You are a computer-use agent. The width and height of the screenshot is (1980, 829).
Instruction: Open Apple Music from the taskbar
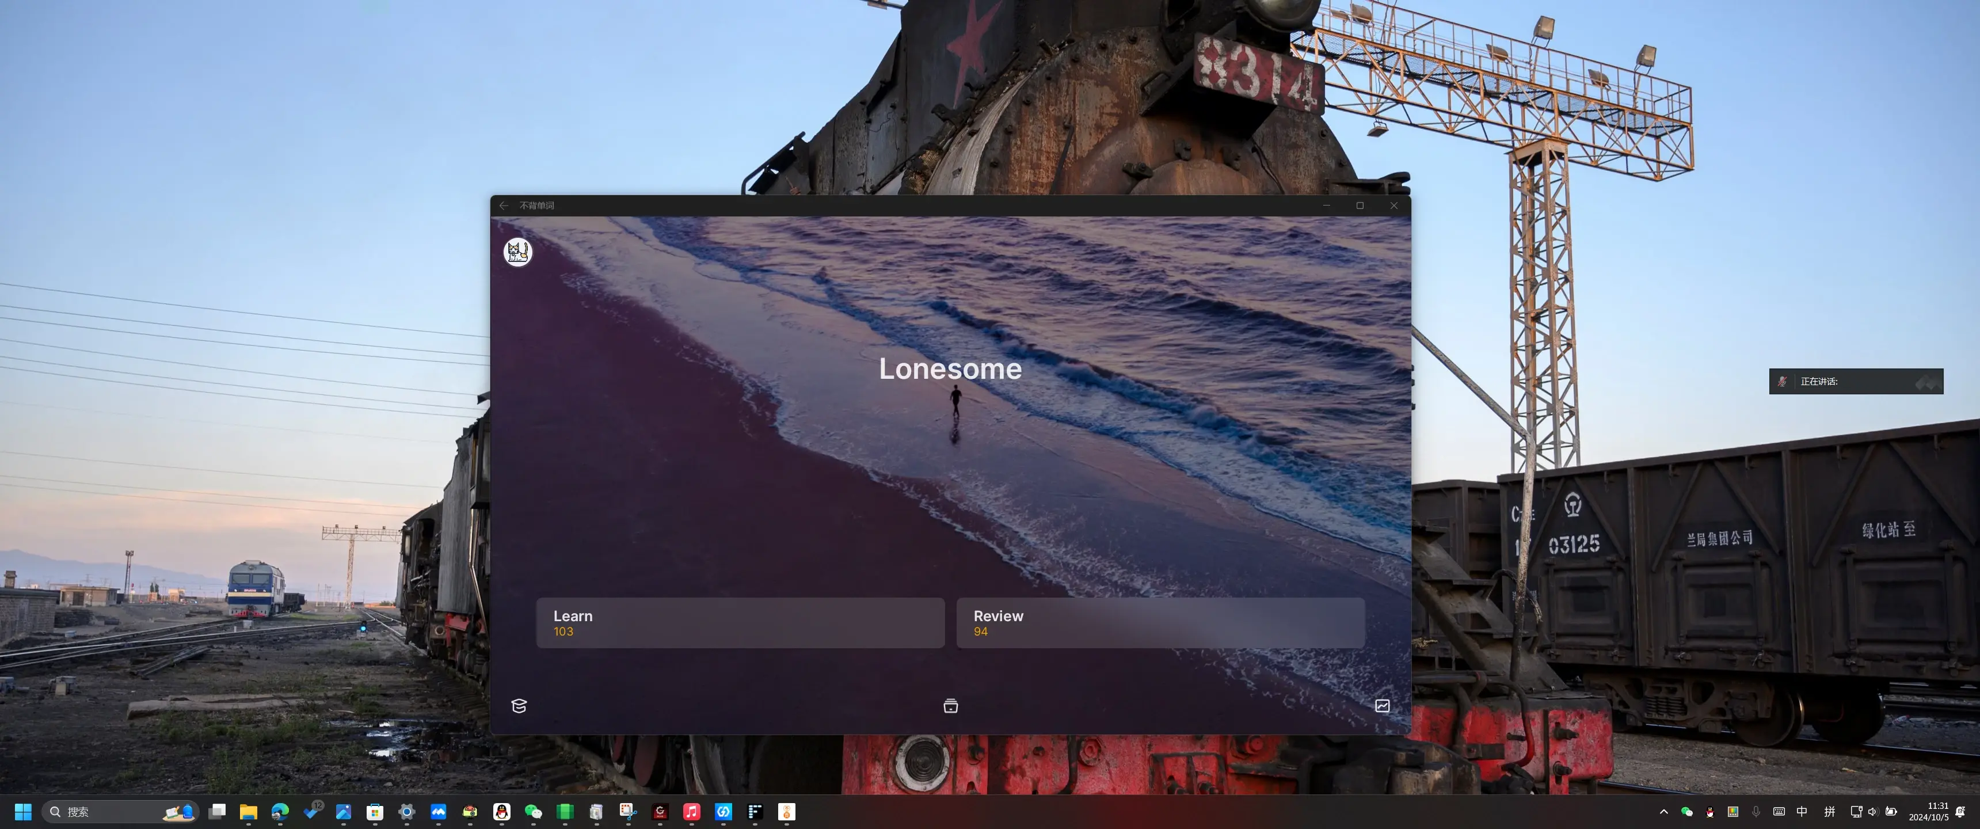(692, 811)
